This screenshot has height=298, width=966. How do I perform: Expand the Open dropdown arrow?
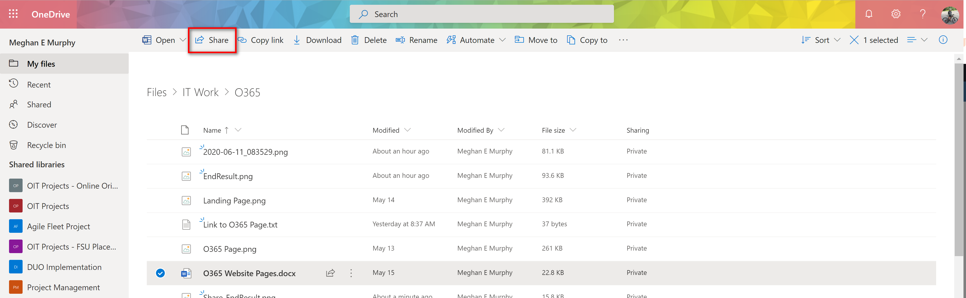[x=183, y=40]
